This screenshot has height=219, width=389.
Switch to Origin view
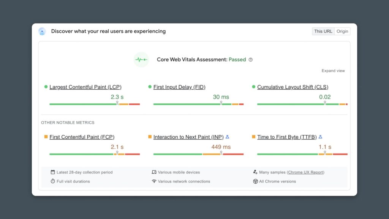tap(342, 31)
